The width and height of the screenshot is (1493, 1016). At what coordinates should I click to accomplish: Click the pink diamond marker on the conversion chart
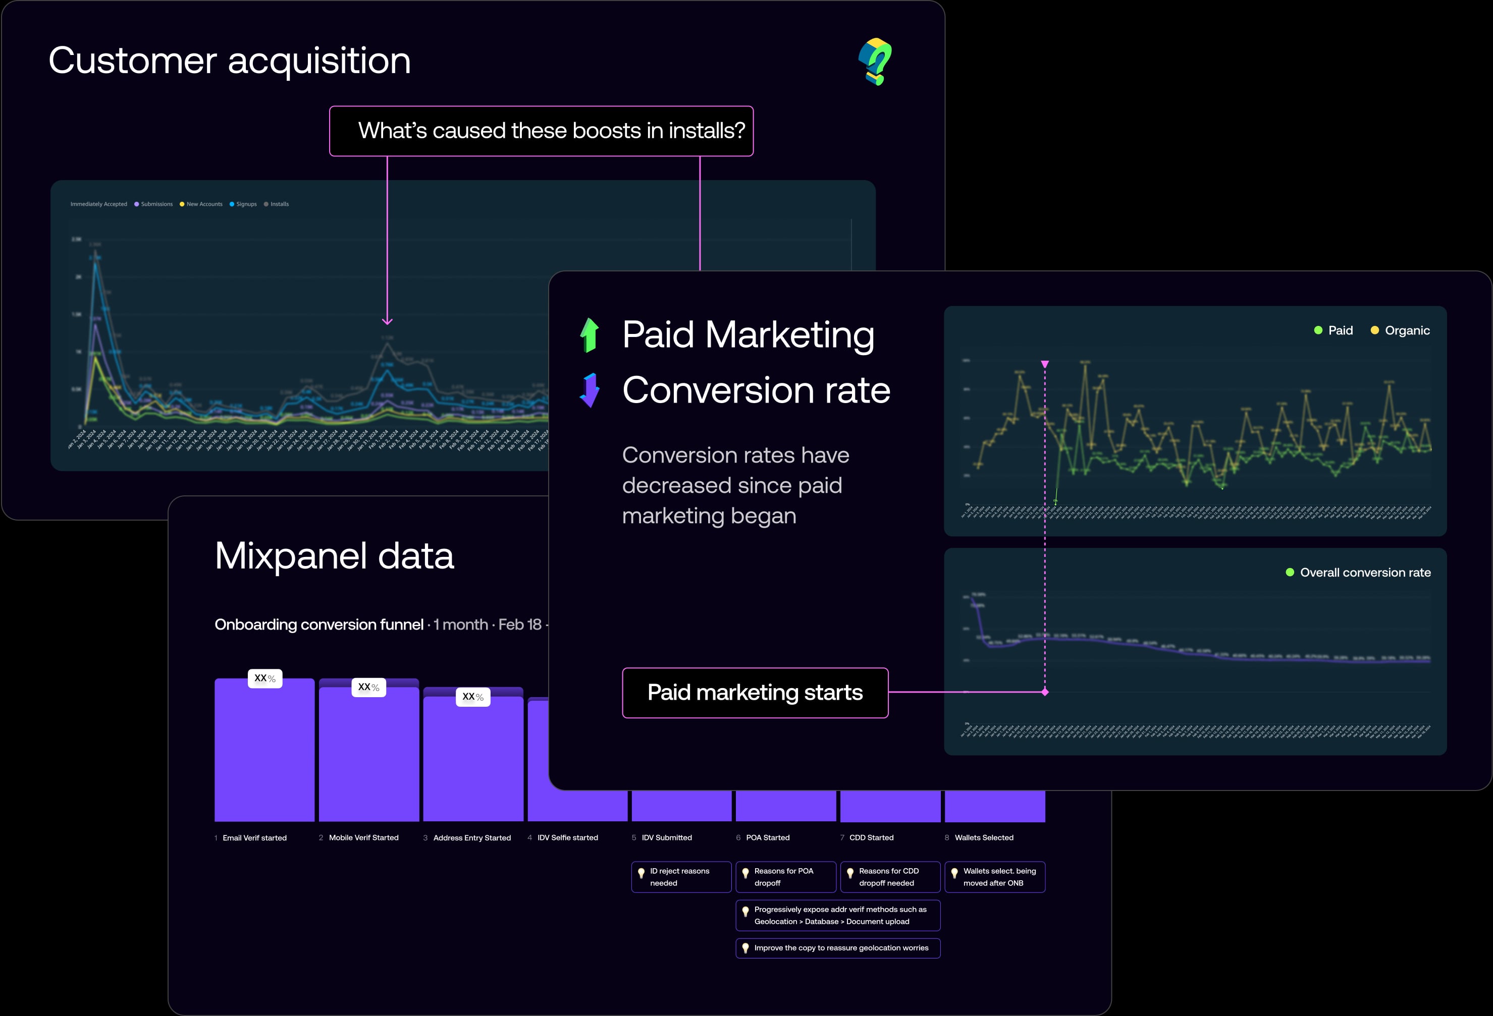point(1045,692)
